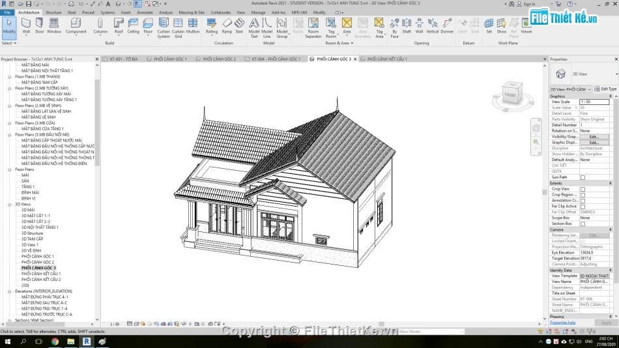619x348 pixels.
Task: Collapse Floor Plans (3.MB CỬA) node
Action: click(x=10, y=123)
